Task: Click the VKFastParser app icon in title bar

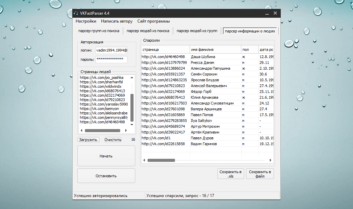Action: coord(76,13)
